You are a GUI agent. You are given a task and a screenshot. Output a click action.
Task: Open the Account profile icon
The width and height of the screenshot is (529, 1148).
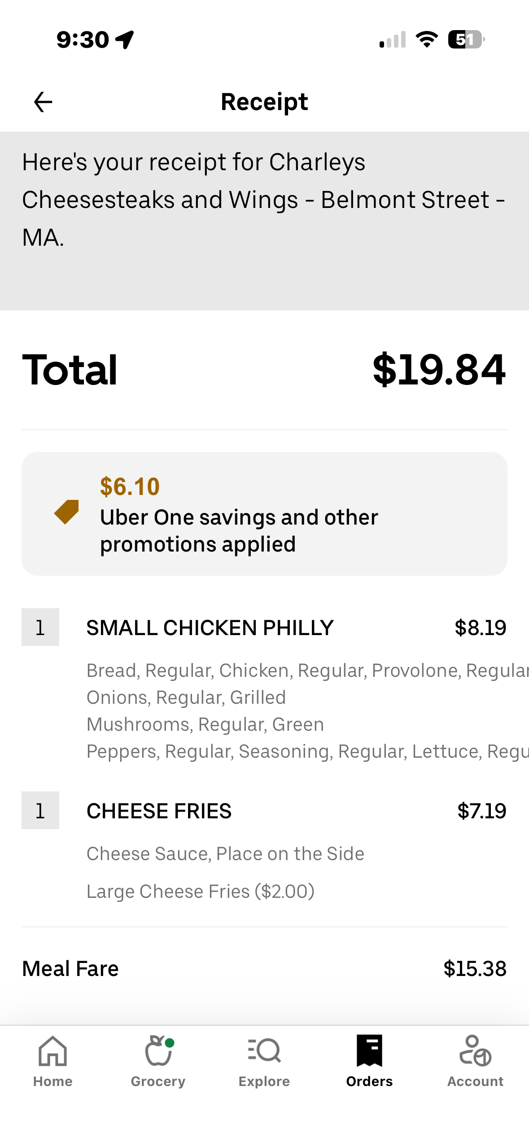tap(475, 1051)
